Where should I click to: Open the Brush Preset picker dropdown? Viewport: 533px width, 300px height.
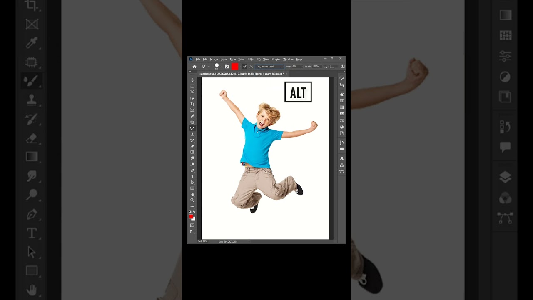pyautogui.click(x=222, y=66)
